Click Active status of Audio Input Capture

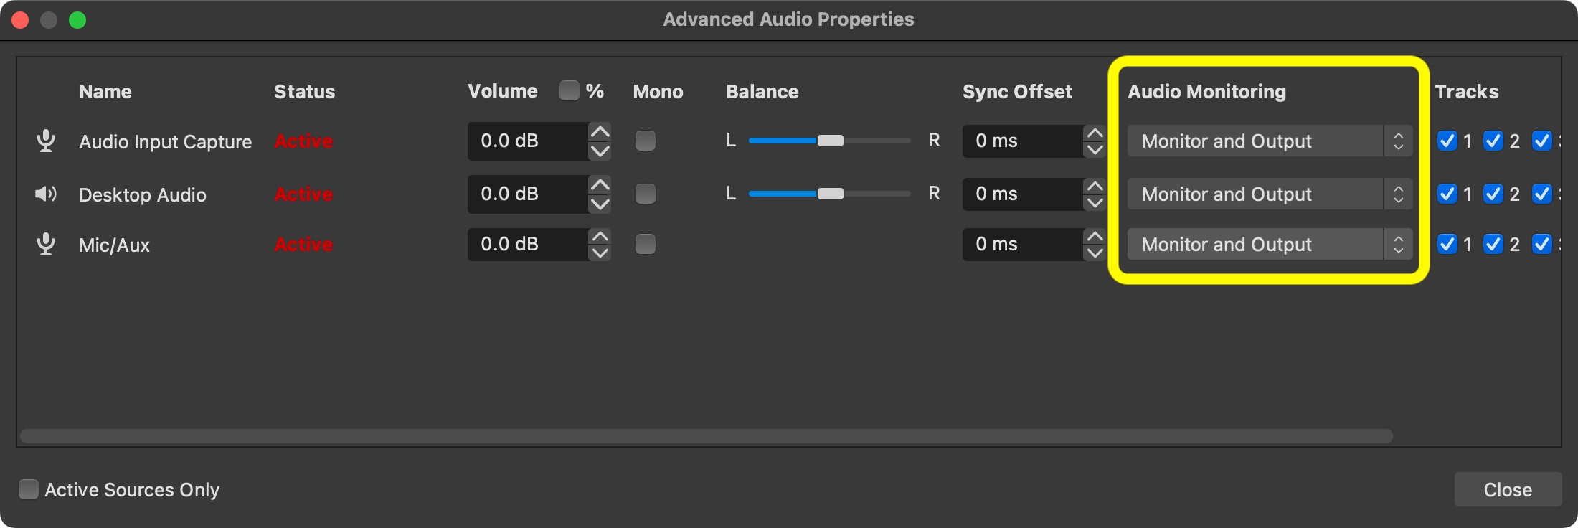coord(304,141)
